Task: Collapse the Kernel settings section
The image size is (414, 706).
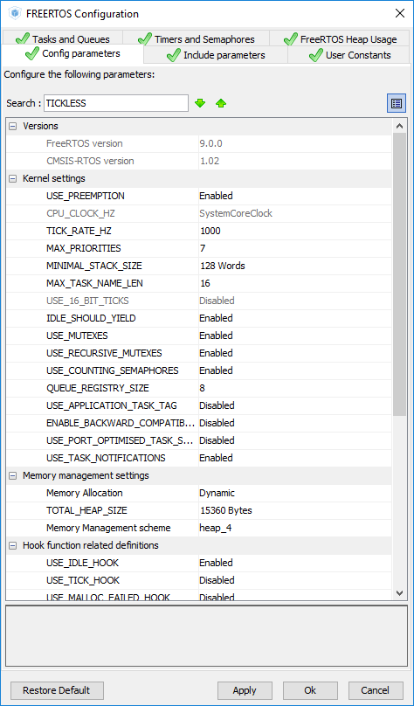Action: pyautogui.click(x=13, y=179)
